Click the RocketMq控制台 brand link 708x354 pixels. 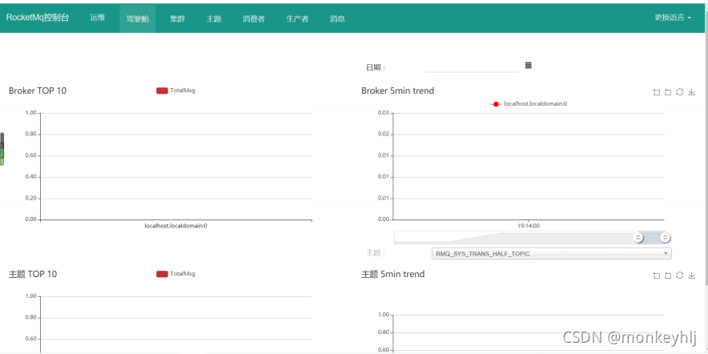tap(38, 18)
